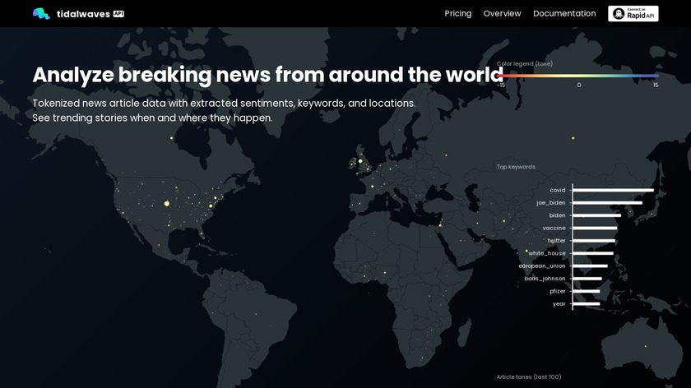The height and width of the screenshot is (388, 691).
Task: Click the twitter keyword bar
Action: click(594, 241)
